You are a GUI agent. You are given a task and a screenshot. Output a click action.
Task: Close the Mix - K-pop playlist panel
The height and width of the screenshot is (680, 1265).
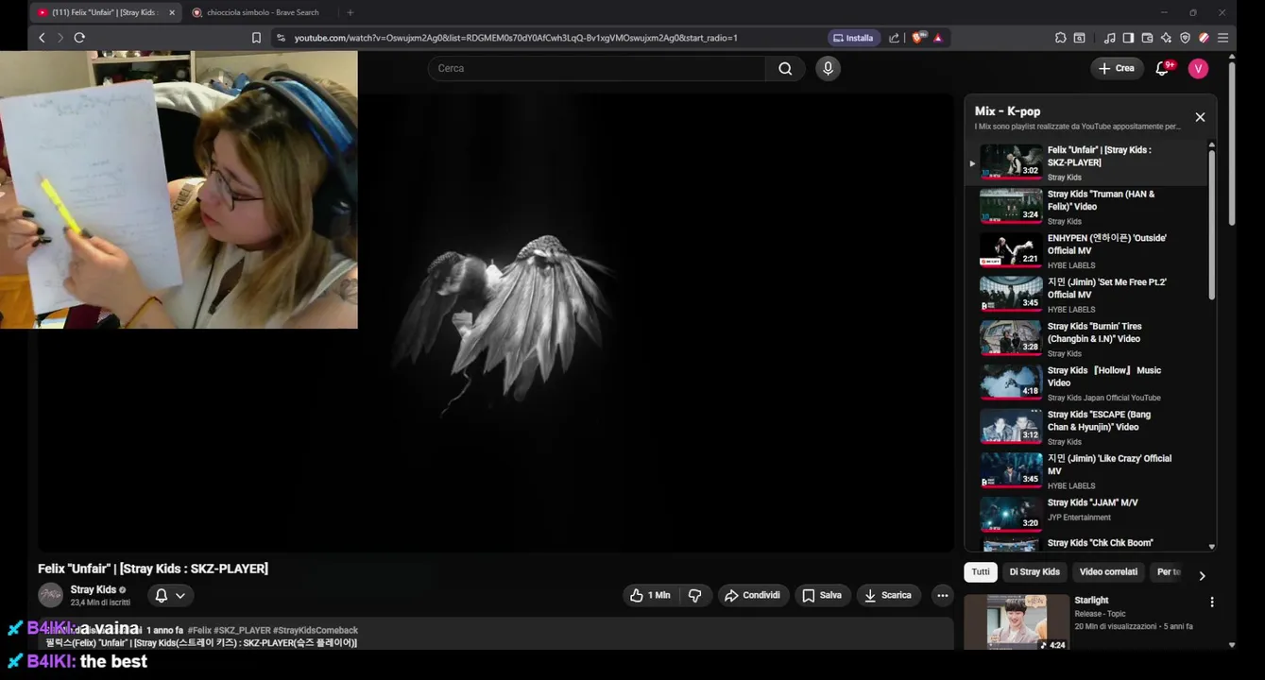click(1200, 117)
